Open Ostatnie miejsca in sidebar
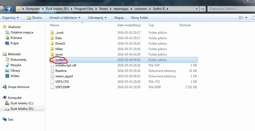Image resolution: width=255 pixels, height=131 pixels. 22,32
